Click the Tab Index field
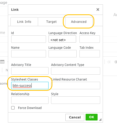Screen dimensions: 117x131 (90, 54)
